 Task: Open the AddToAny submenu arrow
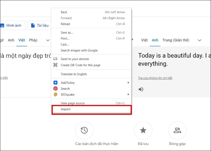(x=128, y=83)
